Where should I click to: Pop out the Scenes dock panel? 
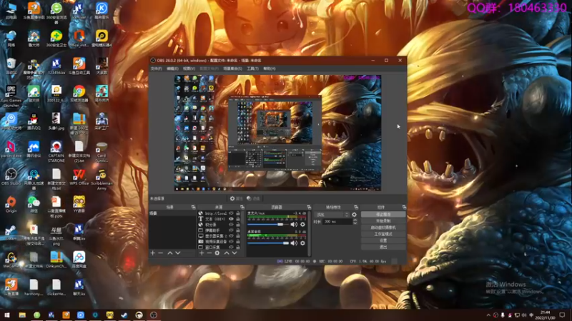click(193, 207)
